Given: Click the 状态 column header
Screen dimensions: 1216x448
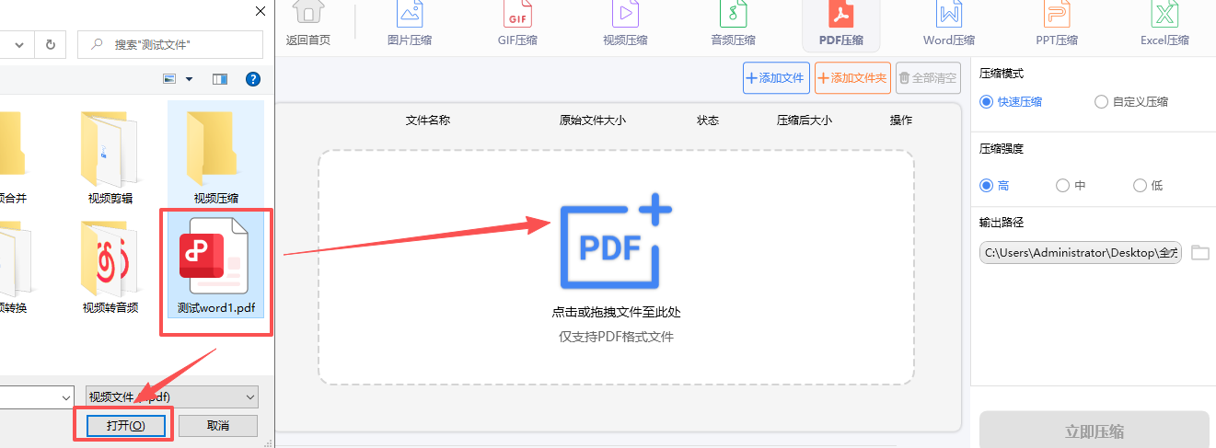Looking at the screenshot, I should [x=708, y=121].
